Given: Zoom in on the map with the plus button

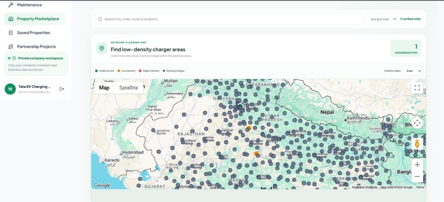Looking at the screenshot, I should tap(417, 165).
